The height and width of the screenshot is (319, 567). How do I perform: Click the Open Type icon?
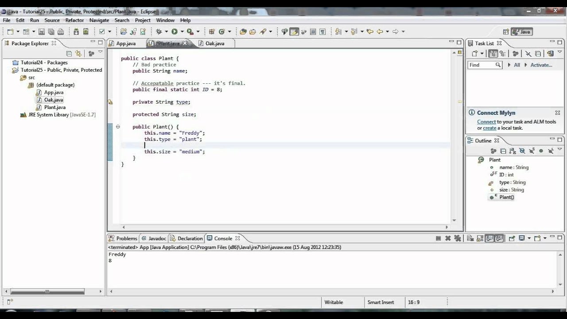tap(243, 31)
